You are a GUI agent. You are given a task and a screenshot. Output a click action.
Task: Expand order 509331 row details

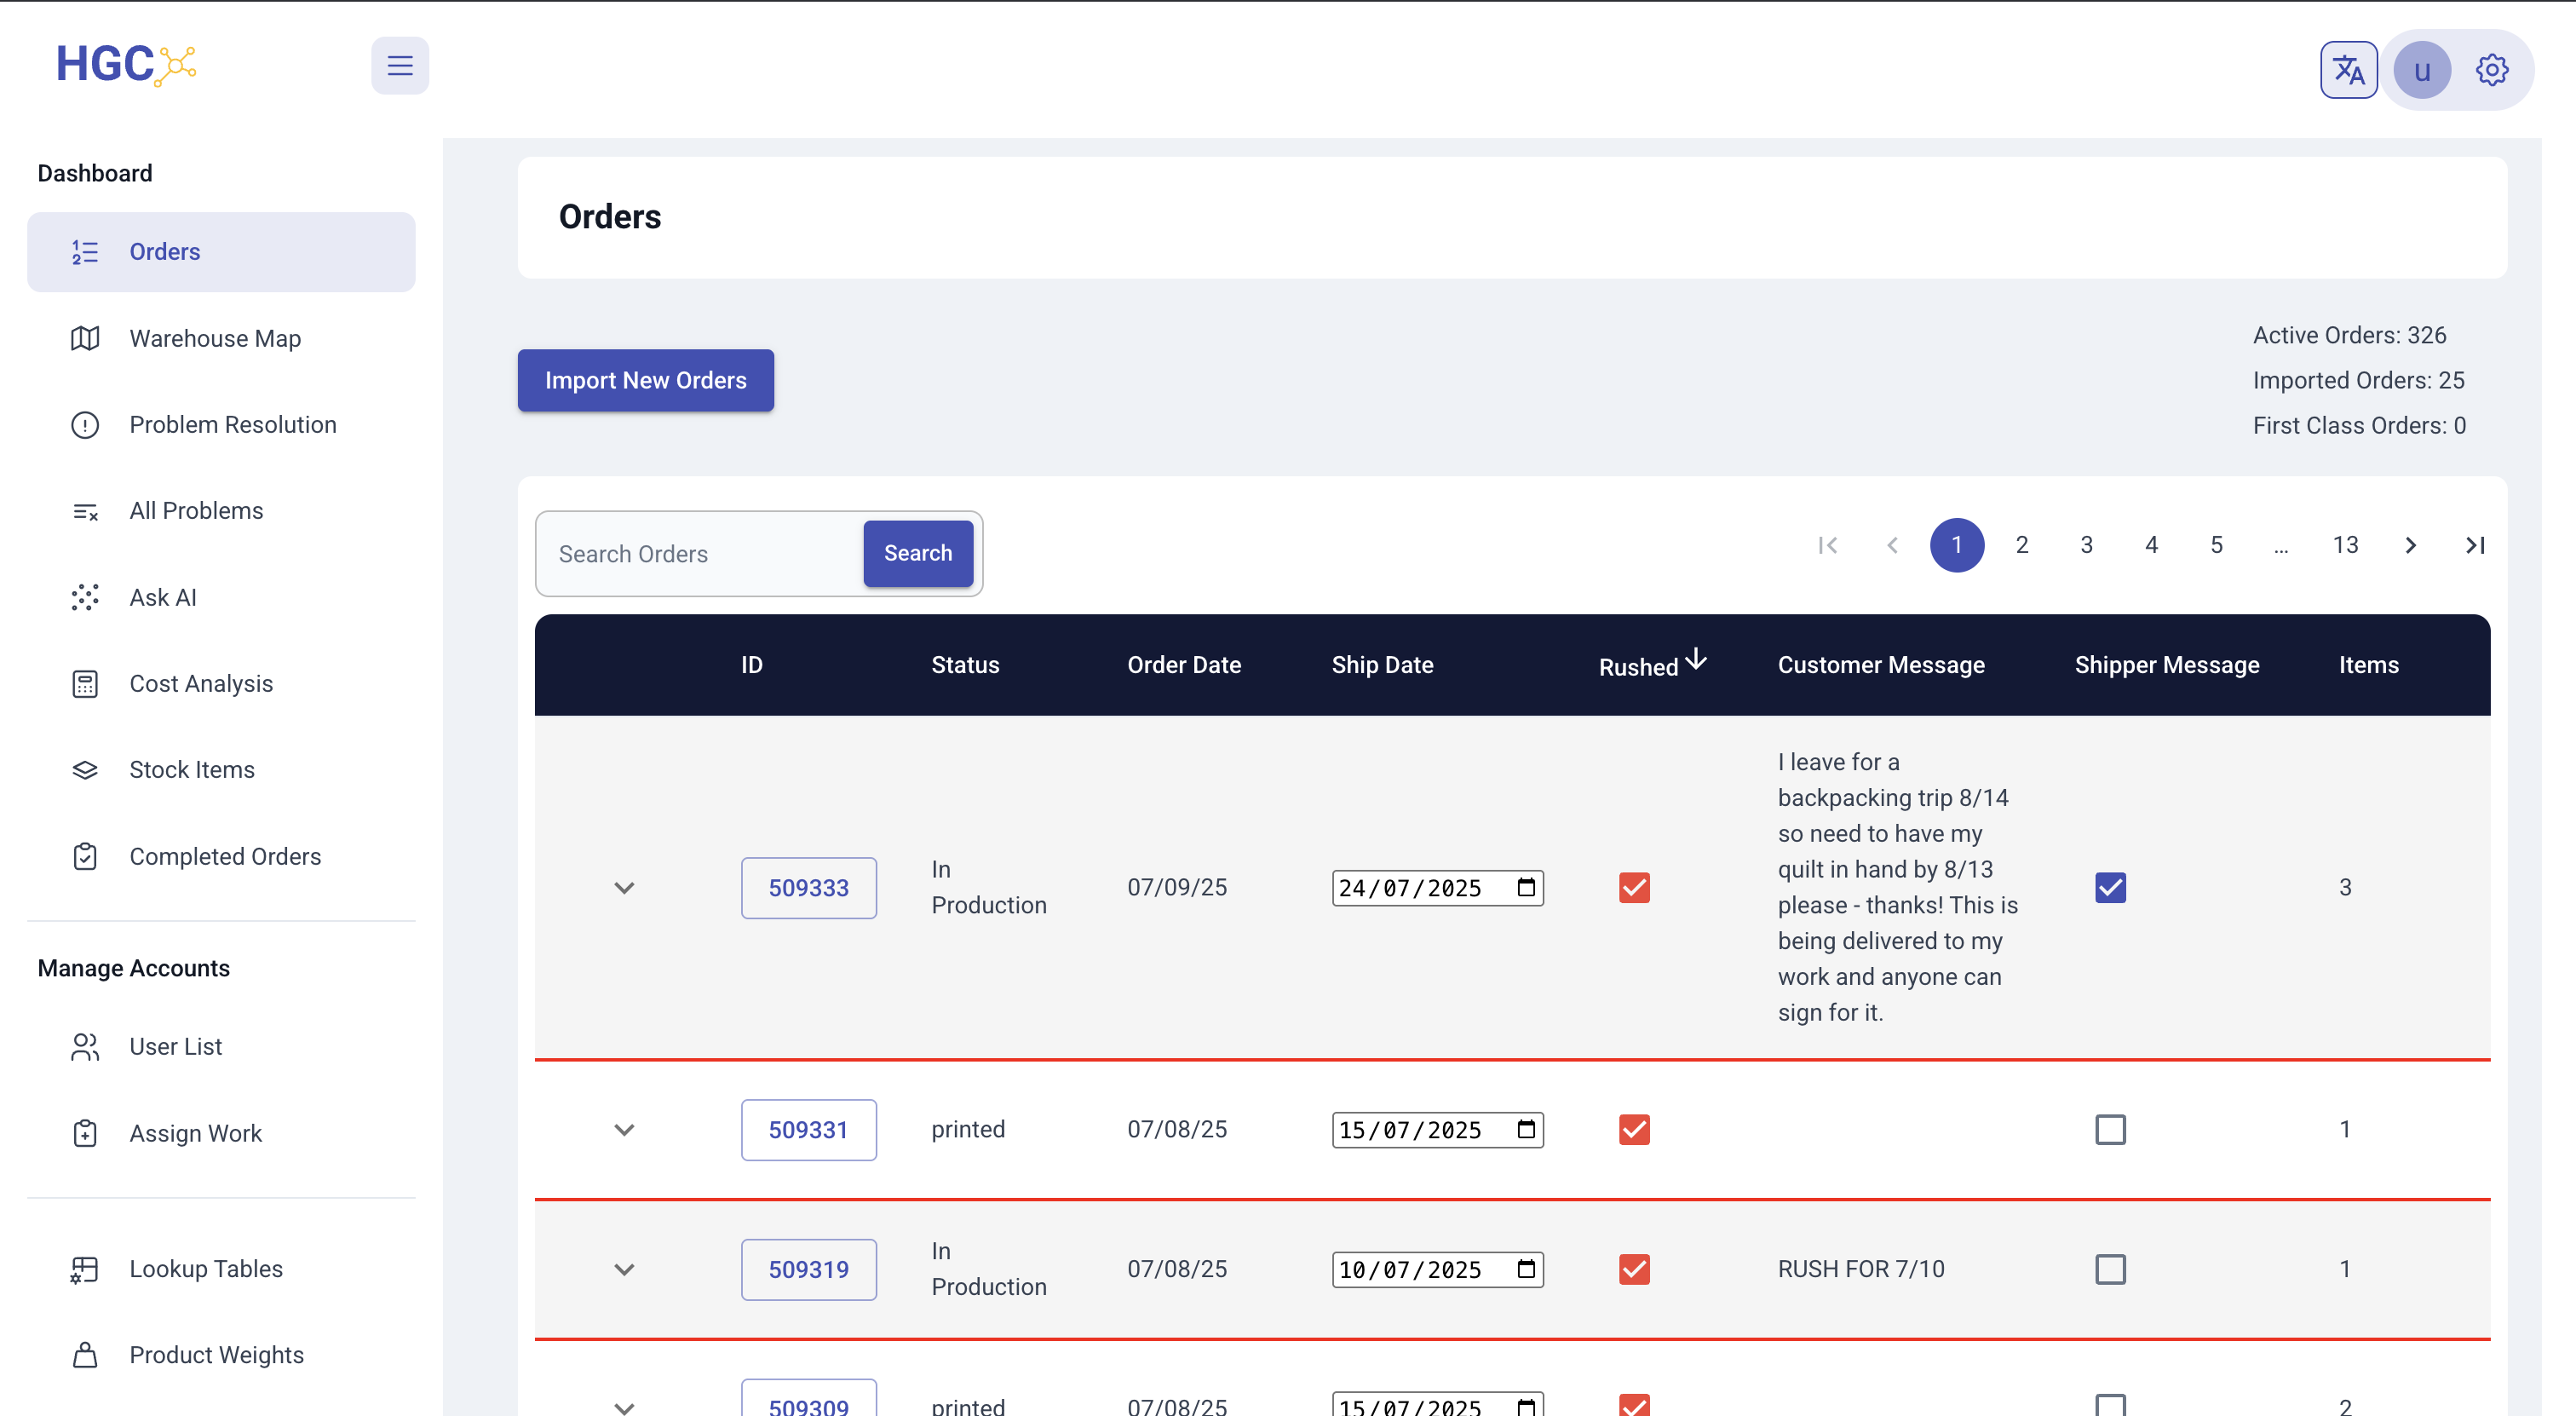click(x=624, y=1130)
